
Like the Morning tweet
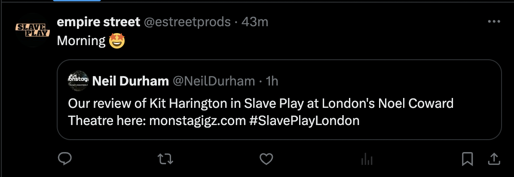pos(266,159)
